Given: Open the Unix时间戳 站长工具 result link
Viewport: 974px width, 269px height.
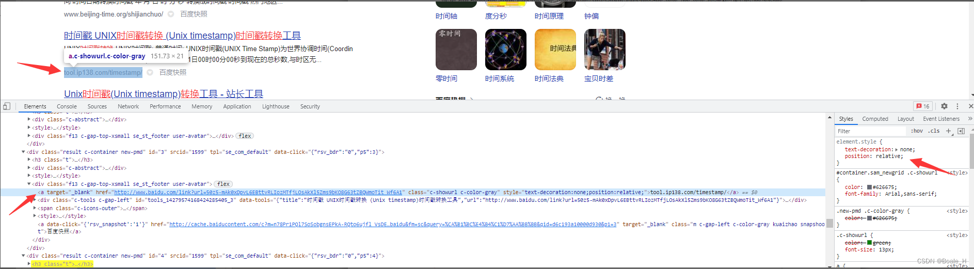Looking at the screenshot, I should [164, 93].
